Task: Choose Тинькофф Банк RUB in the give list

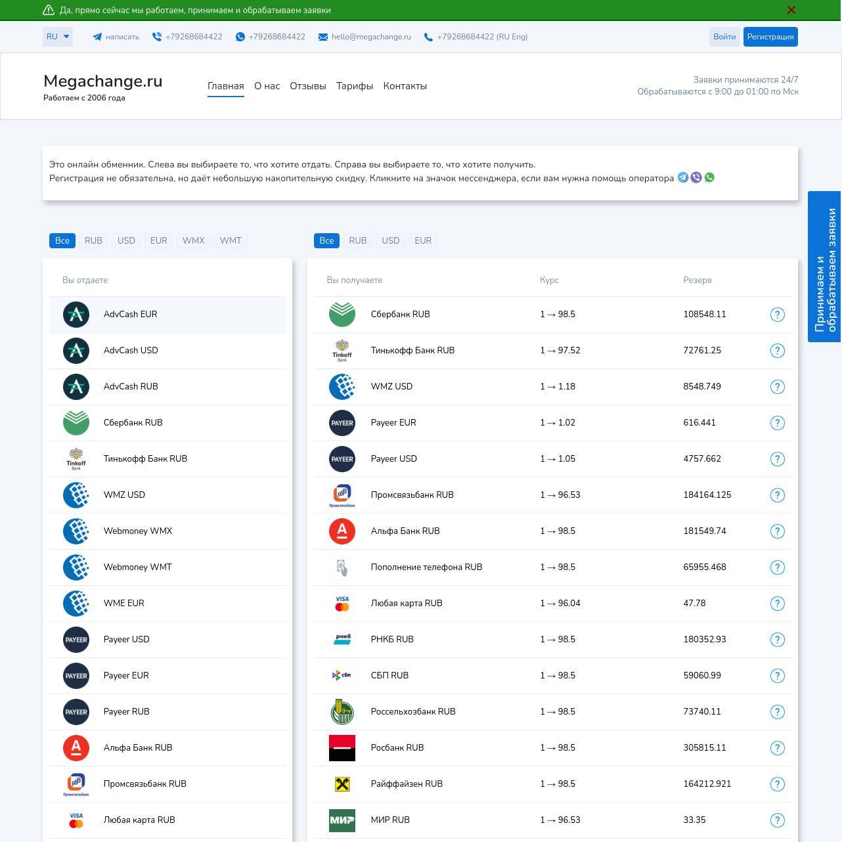Action: point(167,459)
